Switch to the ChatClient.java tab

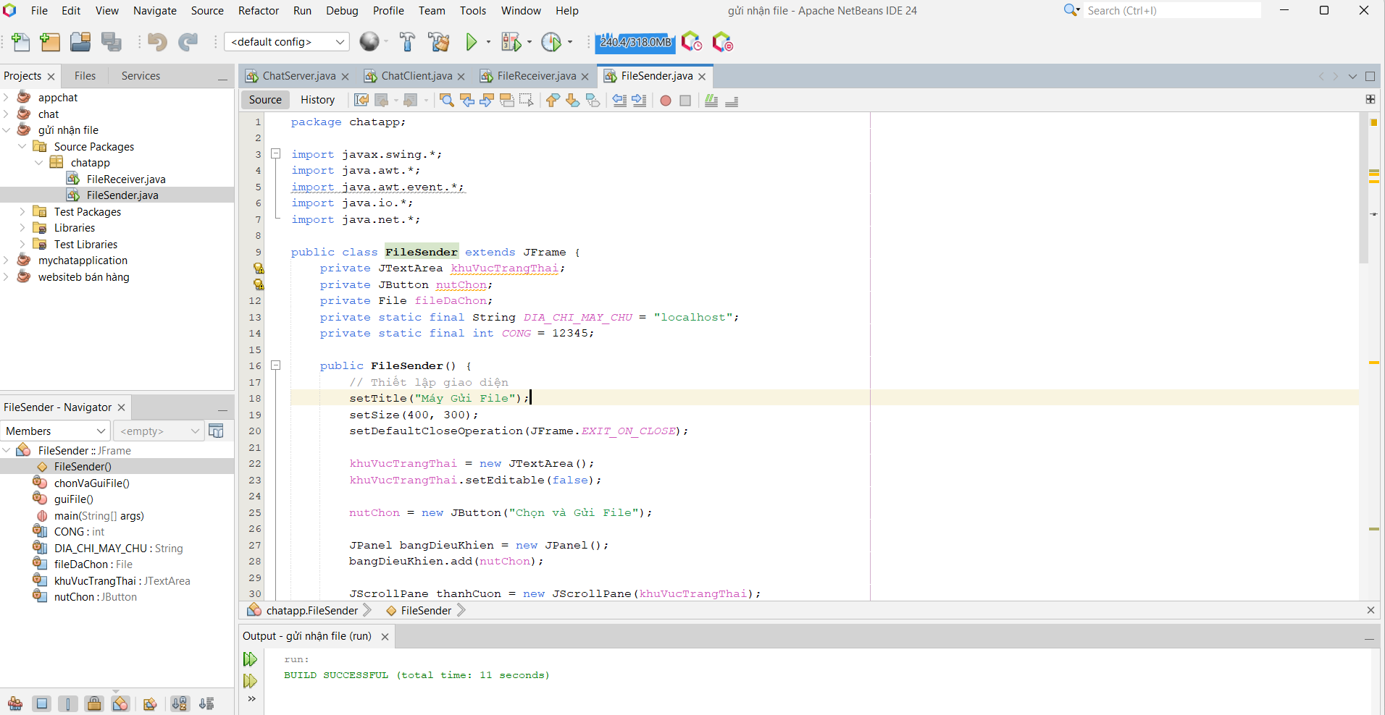416,76
